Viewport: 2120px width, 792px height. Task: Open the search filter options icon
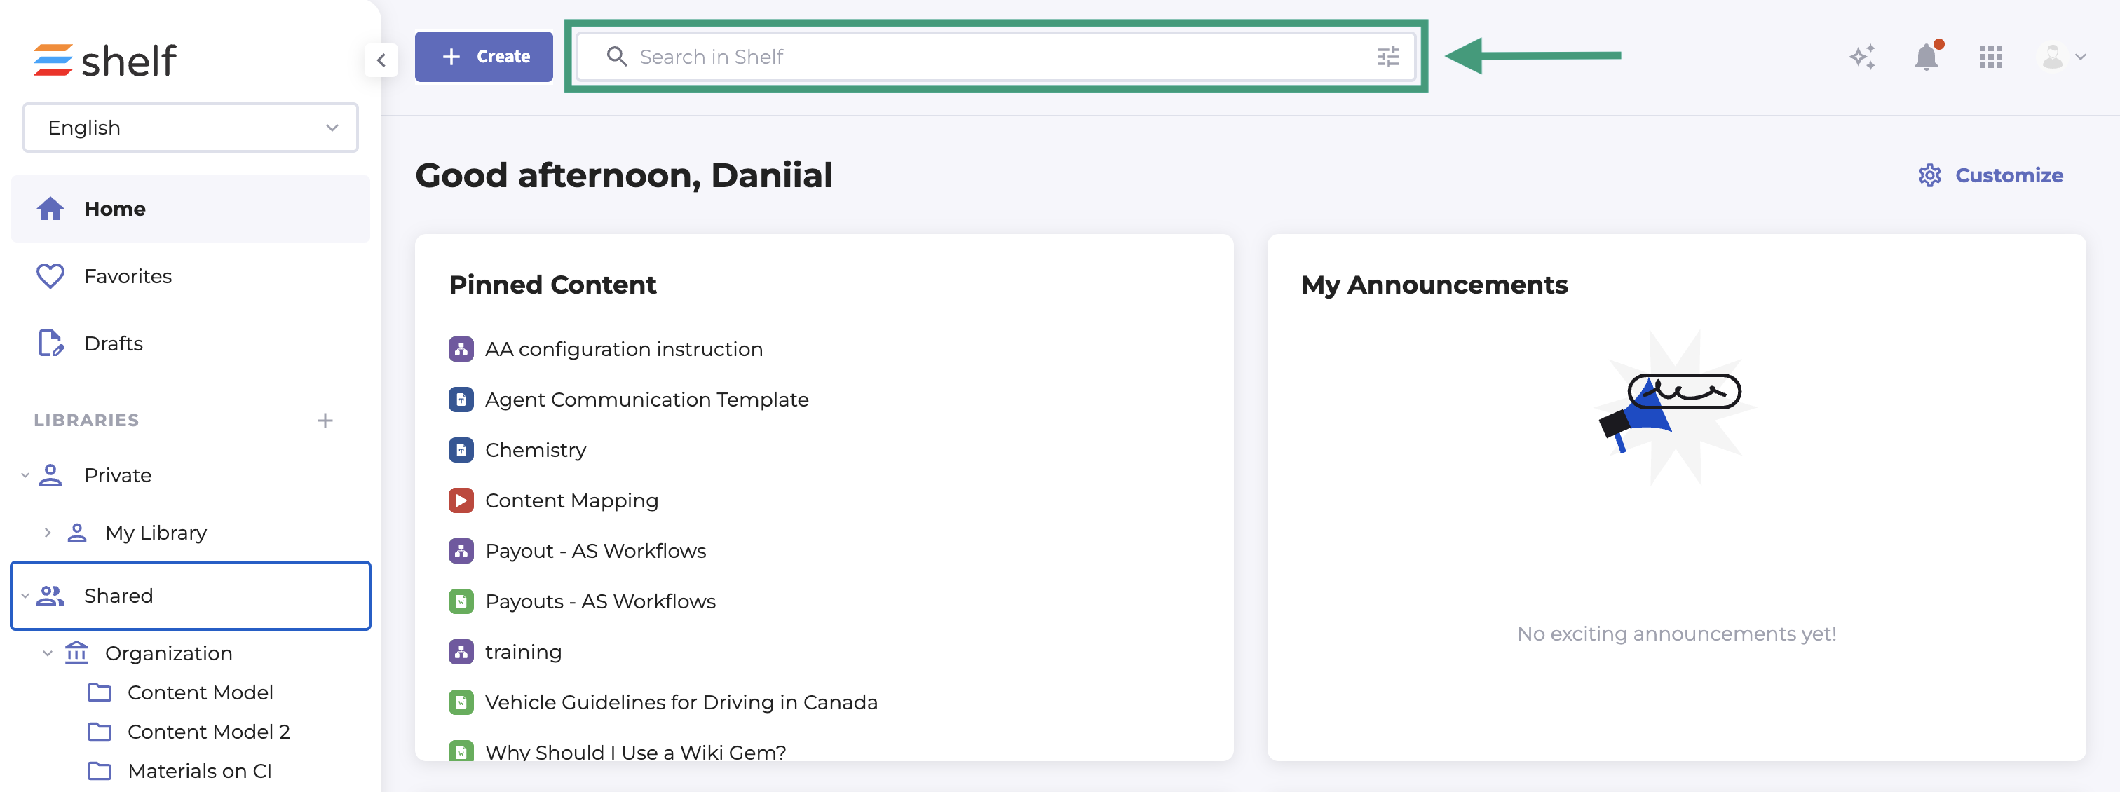1387,57
